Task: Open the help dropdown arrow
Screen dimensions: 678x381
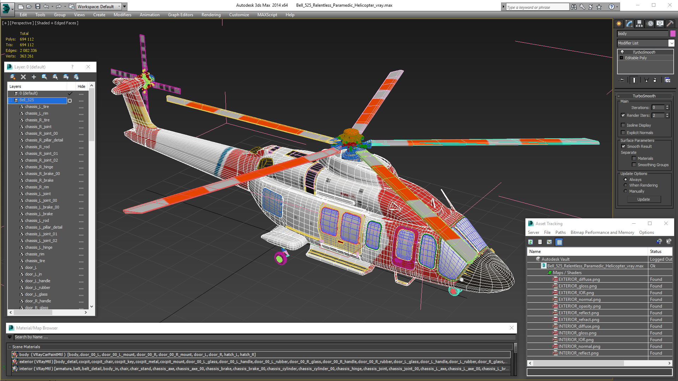Action: pos(617,7)
